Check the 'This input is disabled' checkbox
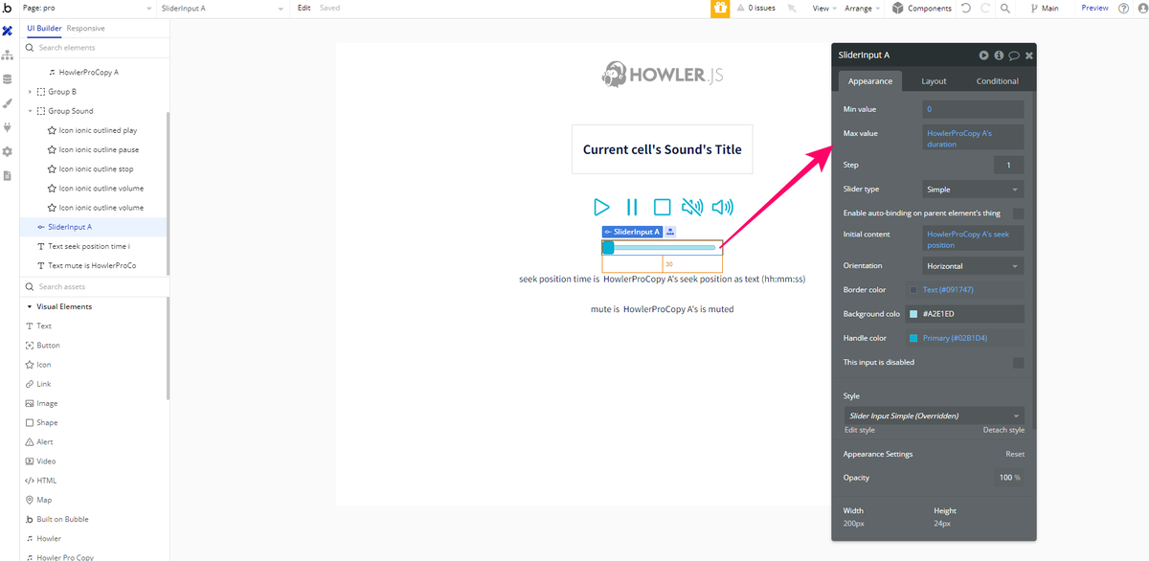This screenshot has width=1149, height=561. 1019,362
